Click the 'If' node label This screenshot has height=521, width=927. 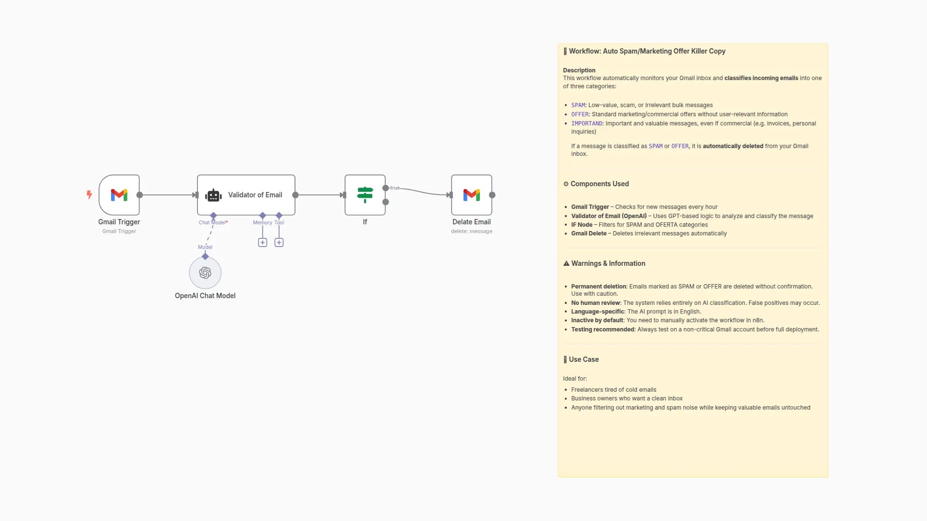(x=365, y=222)
